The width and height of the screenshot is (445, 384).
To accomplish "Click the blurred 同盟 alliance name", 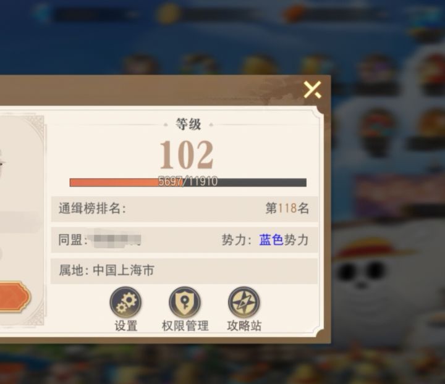I will tap(115, 240).
